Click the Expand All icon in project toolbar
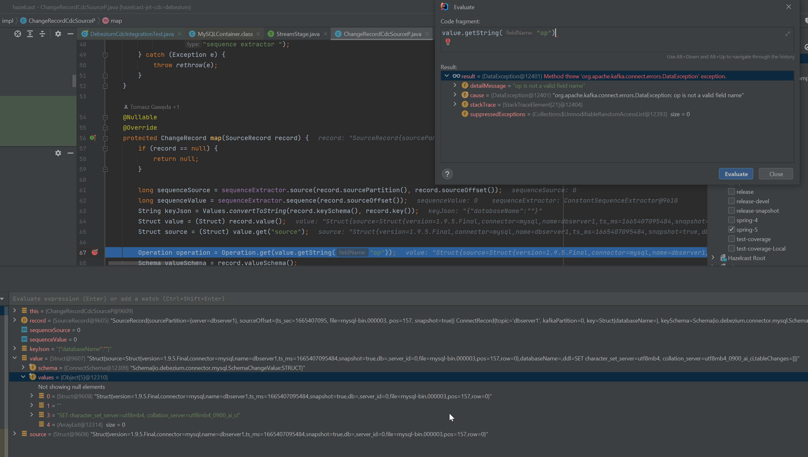This screenshot has width=808, height=457. coord(30,34)
